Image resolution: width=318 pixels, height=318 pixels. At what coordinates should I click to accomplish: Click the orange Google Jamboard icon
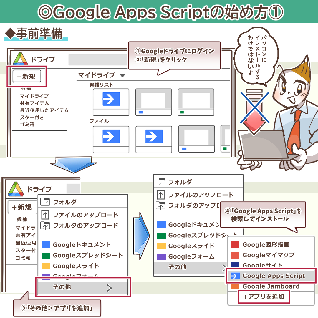(x=235, y=286)
